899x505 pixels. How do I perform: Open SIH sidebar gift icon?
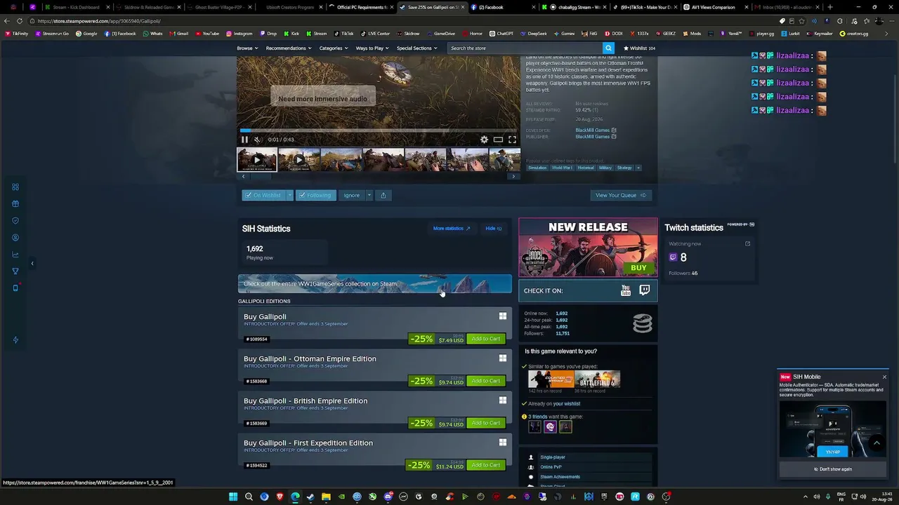pos(15,204)
